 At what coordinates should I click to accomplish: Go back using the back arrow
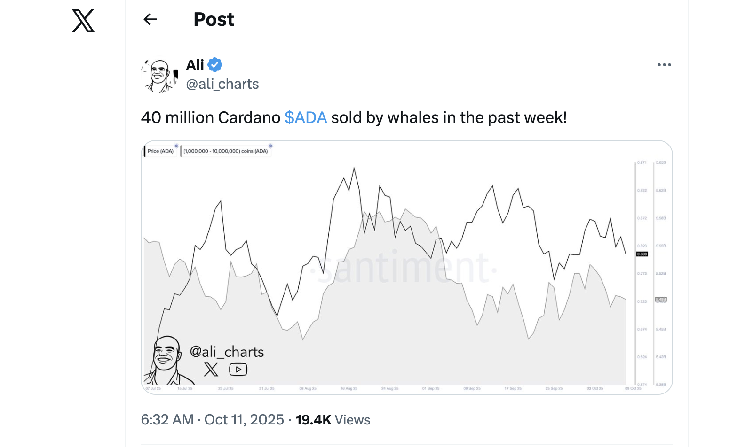pos(150,19)
